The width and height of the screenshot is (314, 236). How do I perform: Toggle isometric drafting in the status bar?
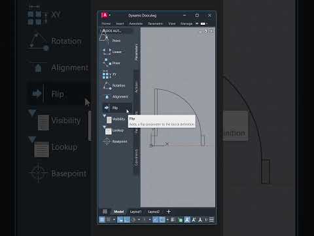pos(145,220)
